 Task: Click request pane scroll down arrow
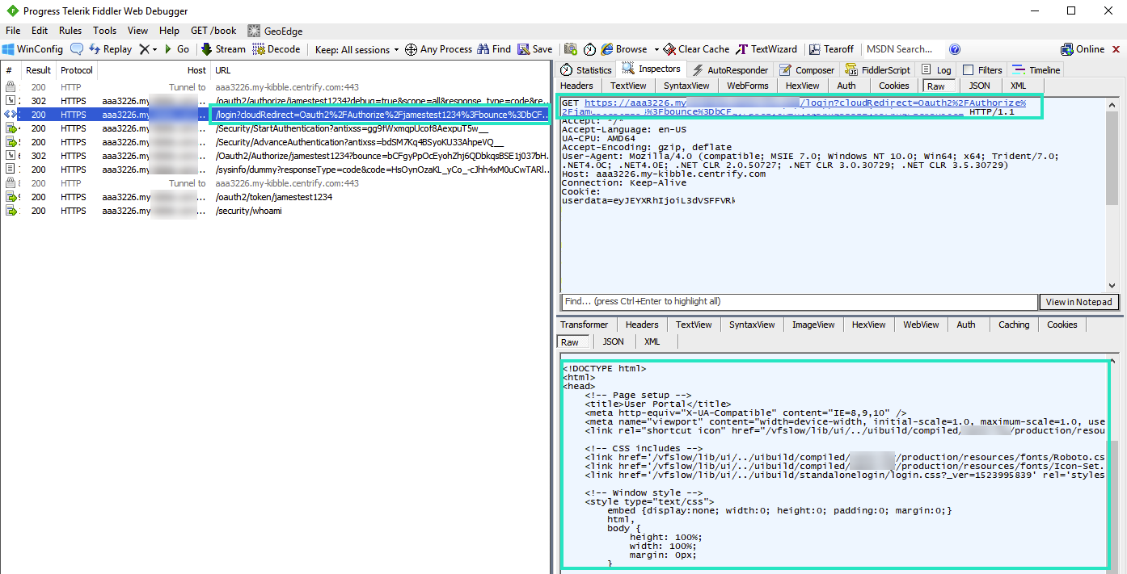tap(1112, 285)
